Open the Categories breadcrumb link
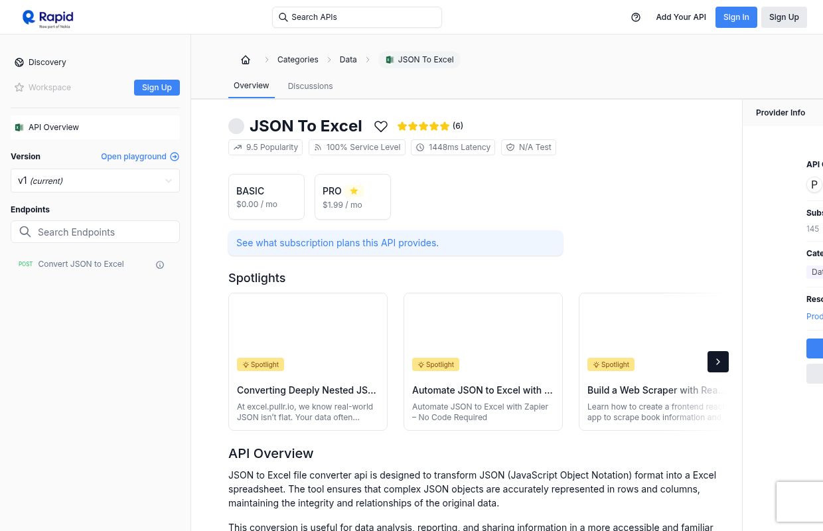 click(x=297, y=60)
